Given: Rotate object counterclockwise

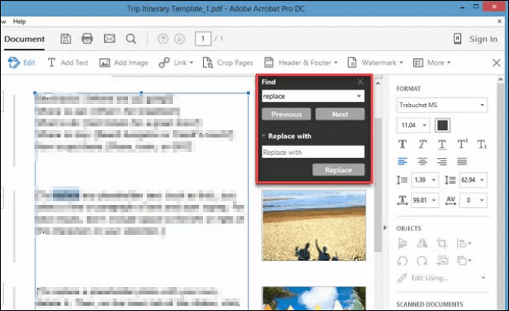Looking at the screenshot, I should (x=403, y=261).
